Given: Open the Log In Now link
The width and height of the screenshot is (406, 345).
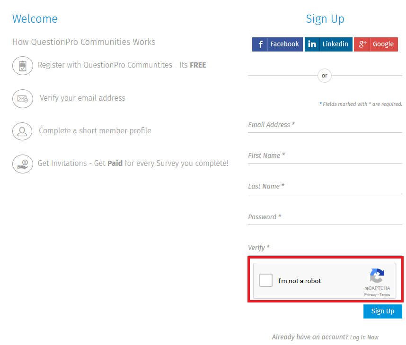Looking at the screenshot, I should 364,337.
